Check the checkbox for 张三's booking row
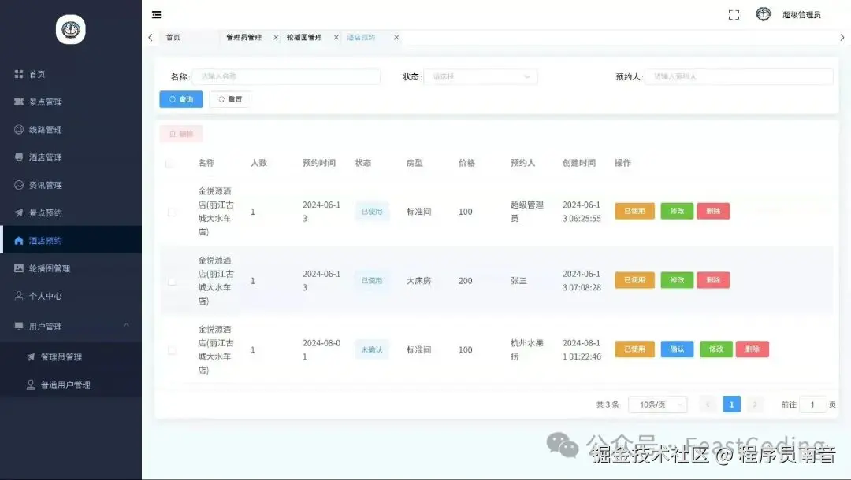The width and height of the screenshot is (851, 480). pos(170,280)
